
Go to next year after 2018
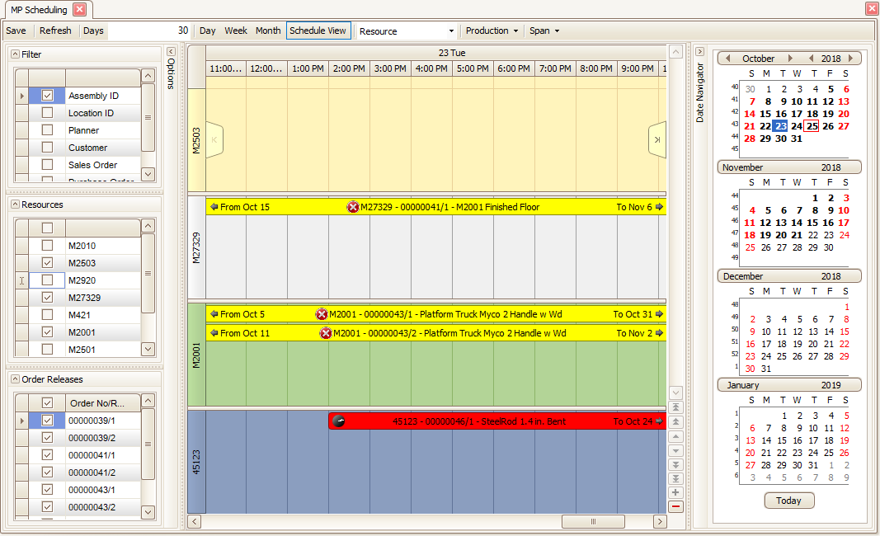coord(851,59)
